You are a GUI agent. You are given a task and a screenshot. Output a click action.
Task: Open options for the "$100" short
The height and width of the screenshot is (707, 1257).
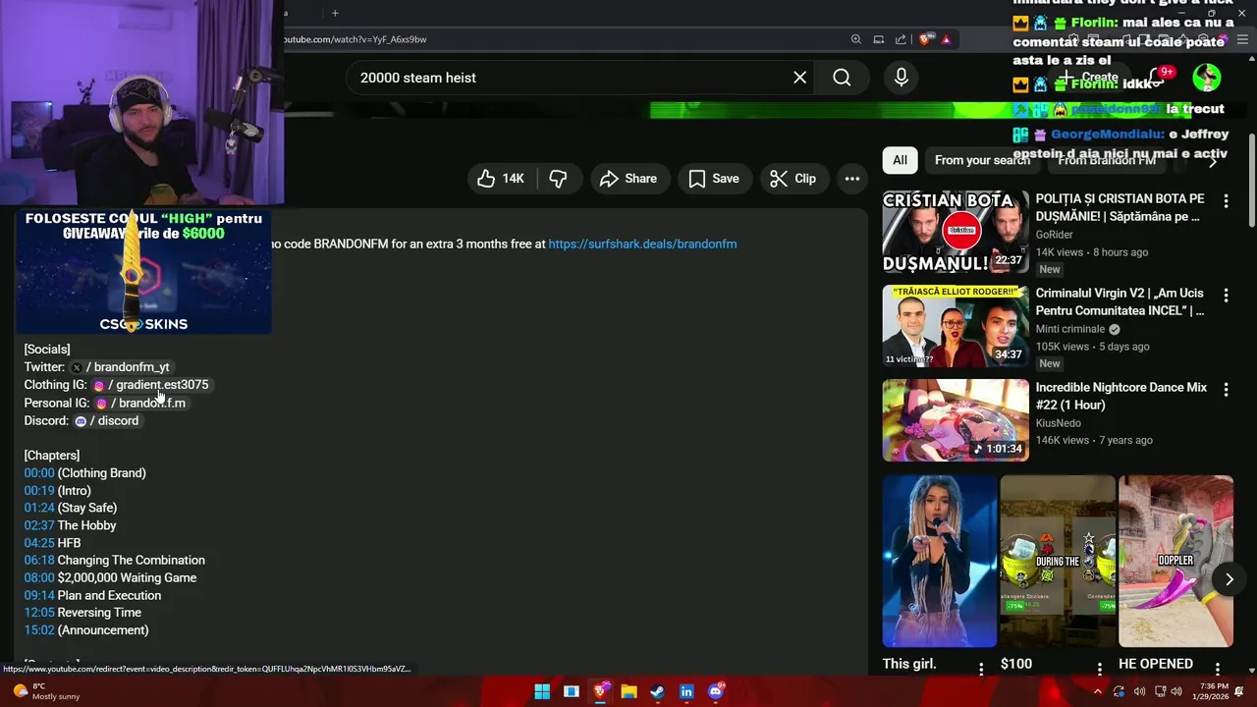1099,669
